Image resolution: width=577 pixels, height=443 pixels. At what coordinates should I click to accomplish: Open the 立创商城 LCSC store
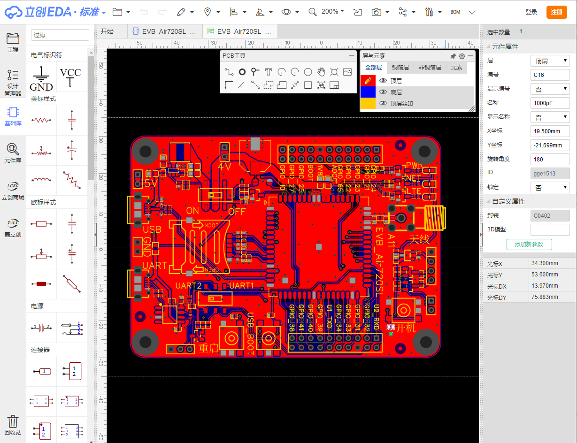(13, 191)
